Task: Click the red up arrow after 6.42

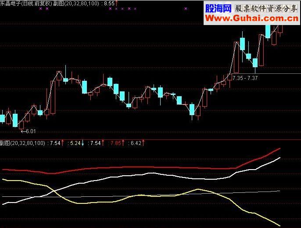Action: coord(143,143)
